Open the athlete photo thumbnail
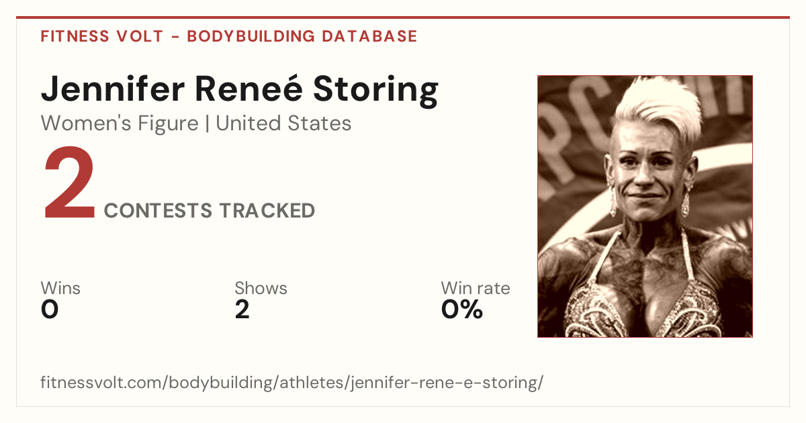The width and height of the screenshot is (806, 423). coord(645,206)
